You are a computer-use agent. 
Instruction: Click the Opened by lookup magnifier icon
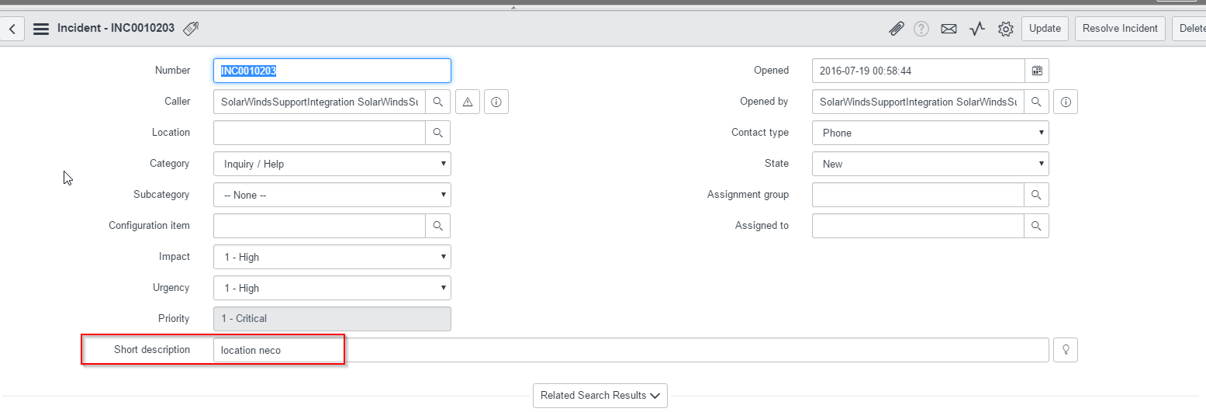[x=1037, y=102]
